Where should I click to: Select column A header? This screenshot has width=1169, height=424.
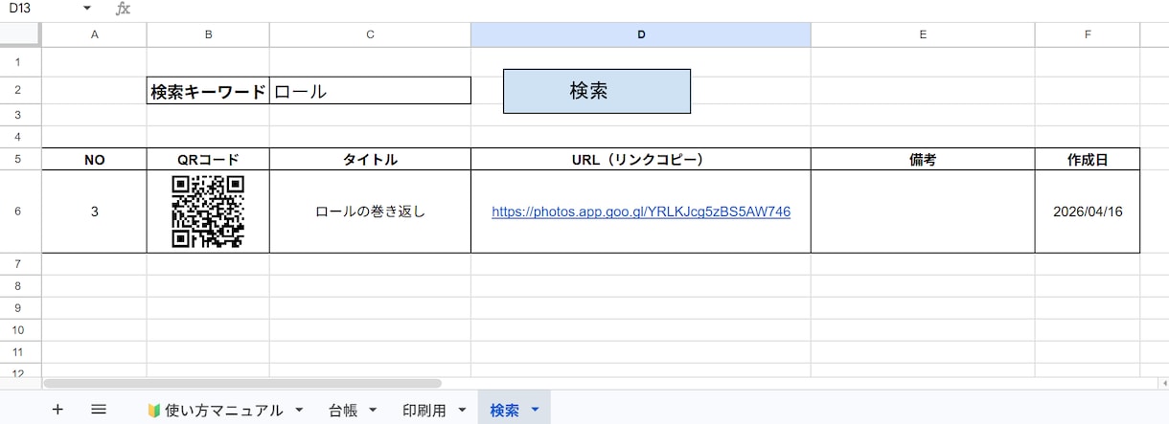[x=94, y=34]
